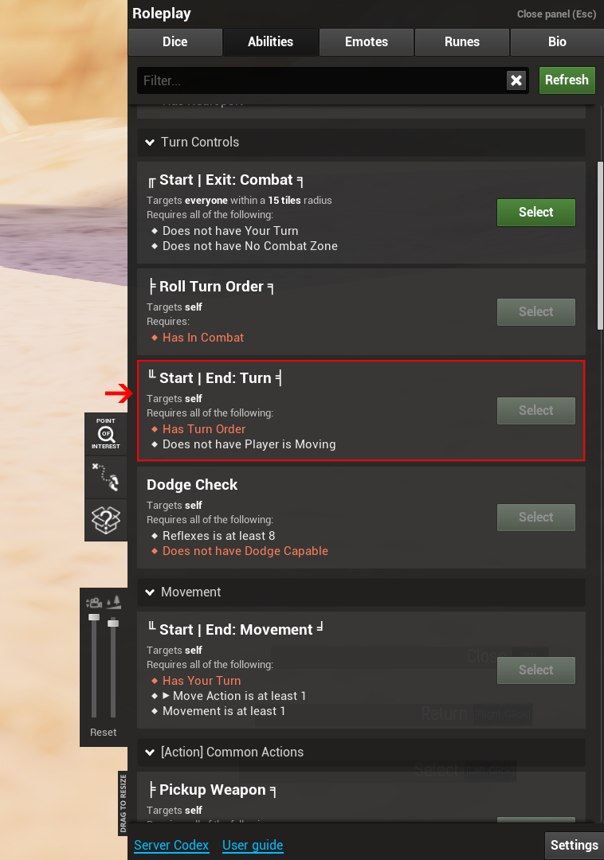Open the mystery box icon
The image size is (604, 860).
point(106,519)
